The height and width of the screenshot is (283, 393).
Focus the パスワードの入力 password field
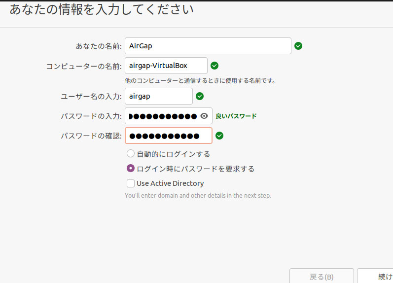point(169,116)
